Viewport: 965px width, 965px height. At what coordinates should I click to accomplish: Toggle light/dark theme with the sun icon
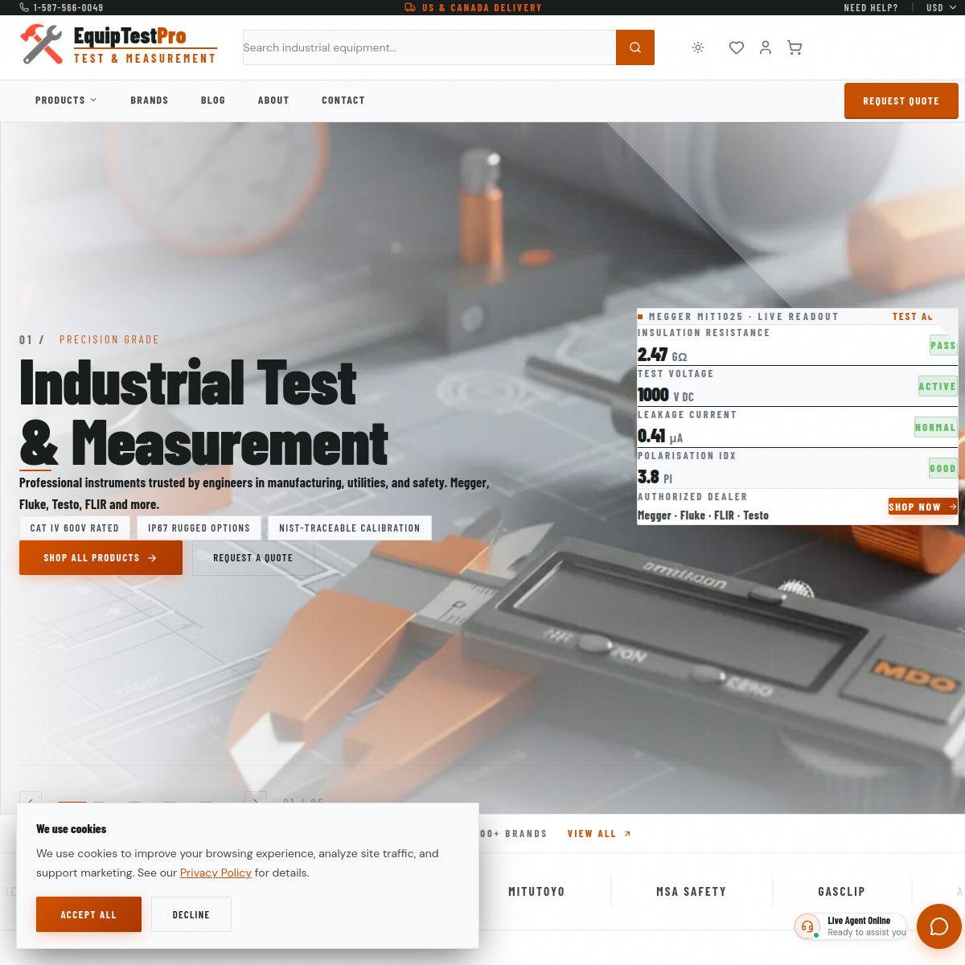coord(698,47)
